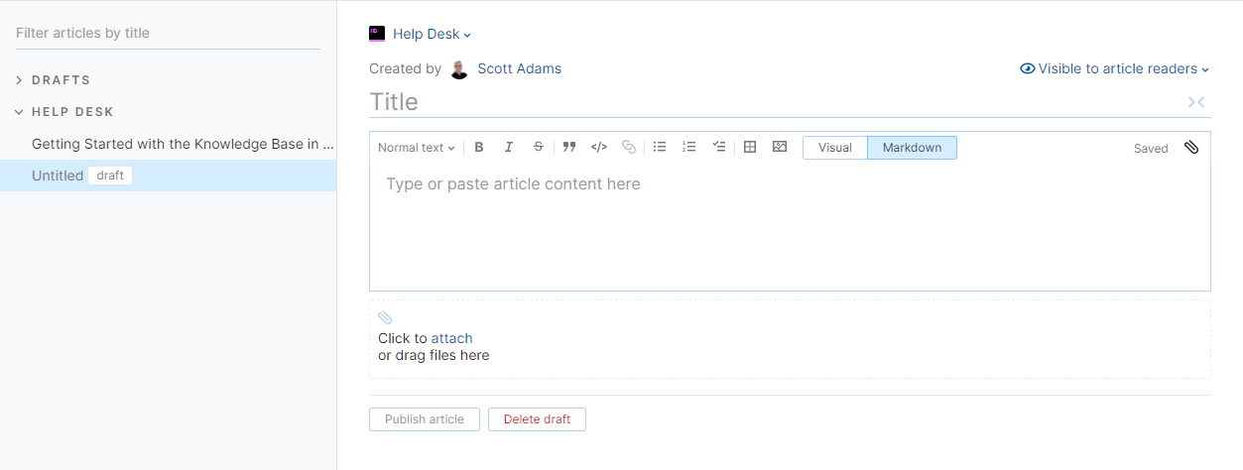1243x470 pixels.
Task: Switch editor to Markdown mode
Action: coord(912,148)
